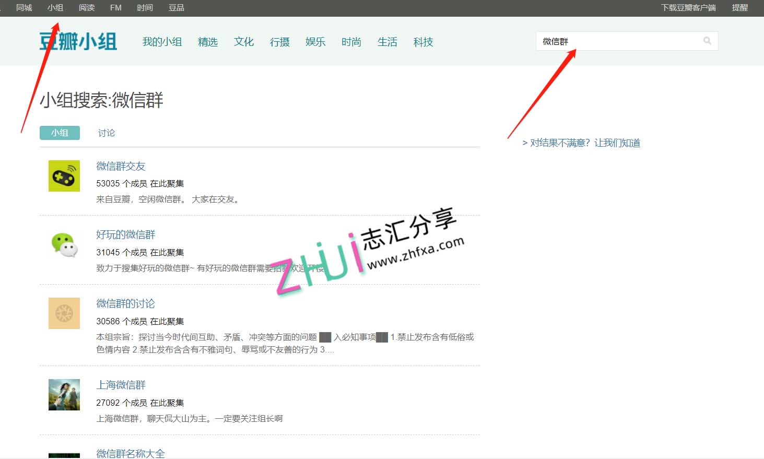Open 豆品 in the top bar

(x=177, y=8)
